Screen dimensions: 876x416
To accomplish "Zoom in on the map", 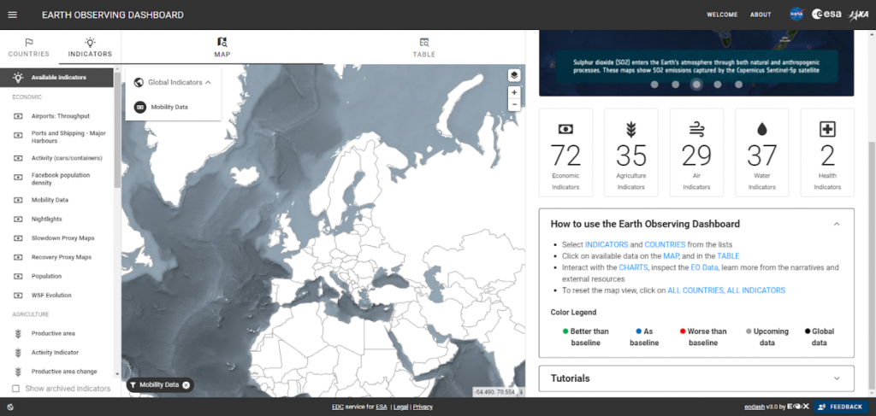I will tap(514, 92).
